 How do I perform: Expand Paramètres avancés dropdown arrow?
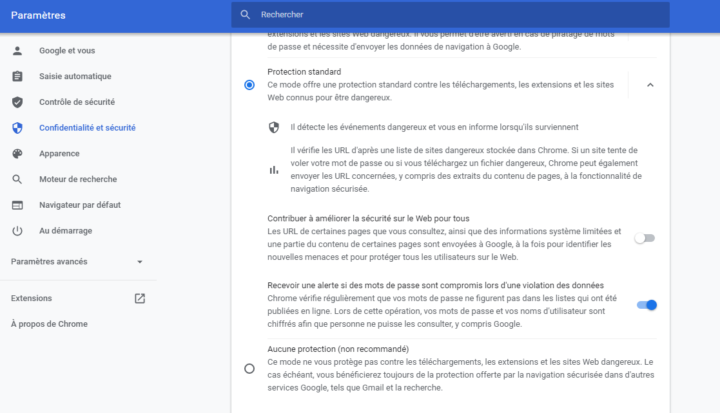point(140,262)
